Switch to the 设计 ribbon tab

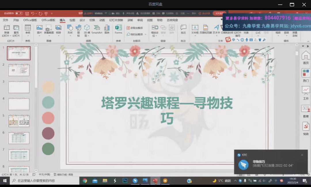[82, 20]
